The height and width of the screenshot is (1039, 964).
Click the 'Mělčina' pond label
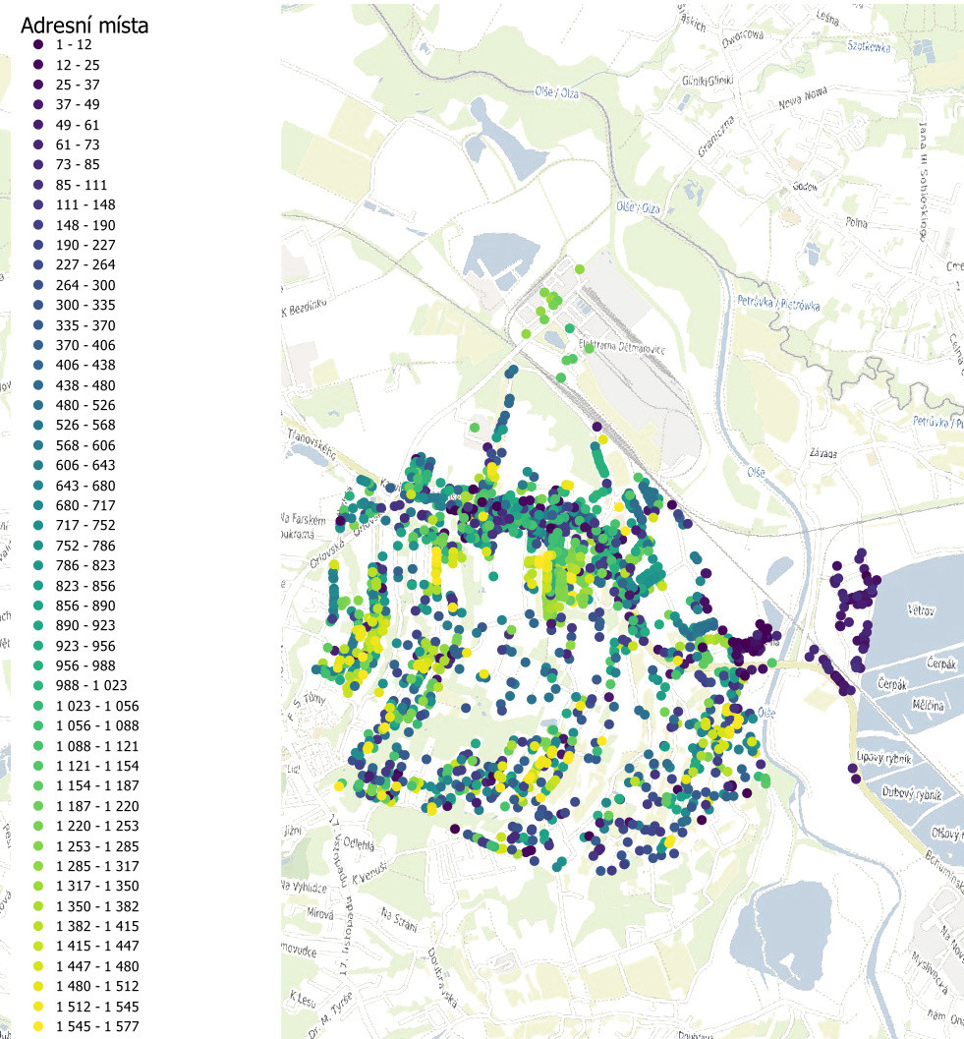pyautogui.click(x=929, y=705)
